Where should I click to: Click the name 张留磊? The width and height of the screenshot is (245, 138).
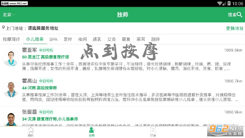(29, 112)
